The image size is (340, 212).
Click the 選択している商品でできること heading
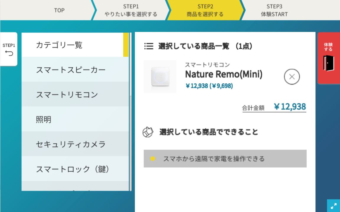pyautogui.click(x=209, y=132)
